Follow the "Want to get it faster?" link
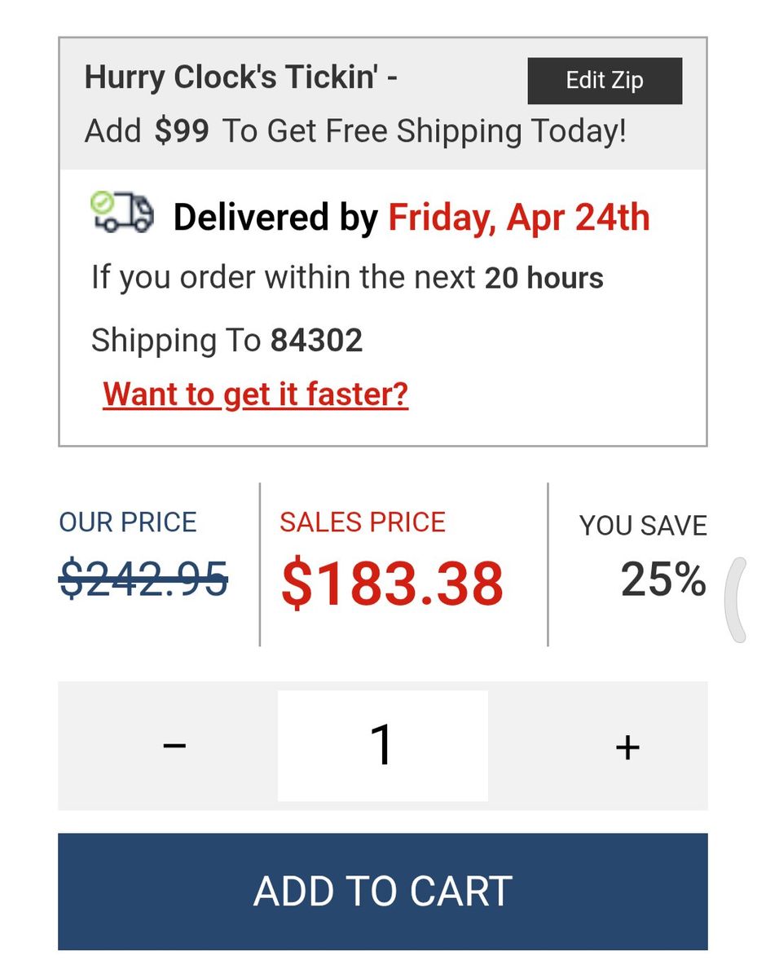 pos(255,394)
